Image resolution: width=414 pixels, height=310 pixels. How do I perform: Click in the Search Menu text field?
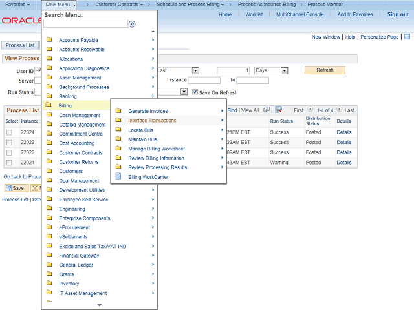pos(85,24)
